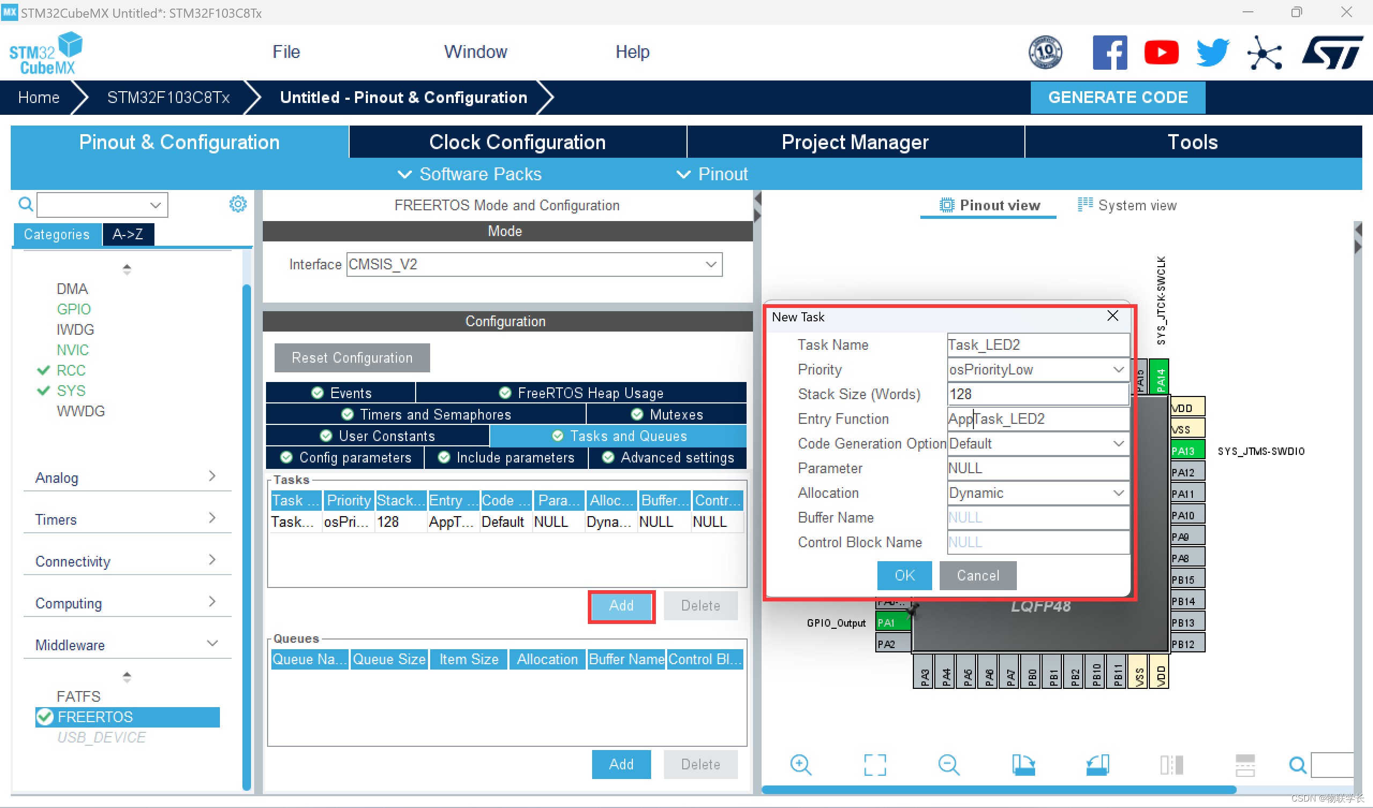Open the Config parameters tab
This screenshot has height=808, width=1373.
click(345, 457)
